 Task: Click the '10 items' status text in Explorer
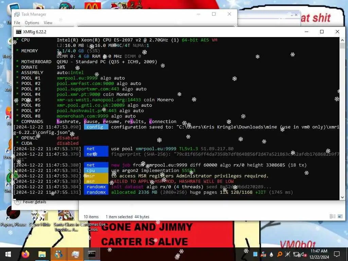click(x=91, y=216)
